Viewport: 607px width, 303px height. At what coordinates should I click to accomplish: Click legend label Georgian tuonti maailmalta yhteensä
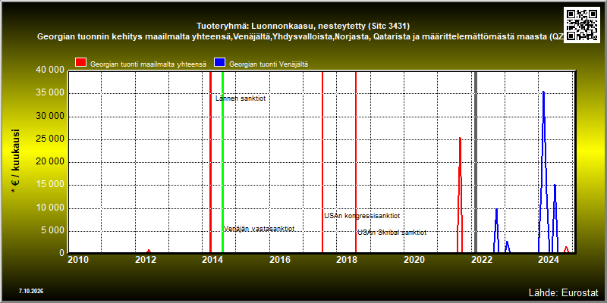click(148, 64)
